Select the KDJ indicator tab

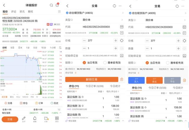pos(18,97)
